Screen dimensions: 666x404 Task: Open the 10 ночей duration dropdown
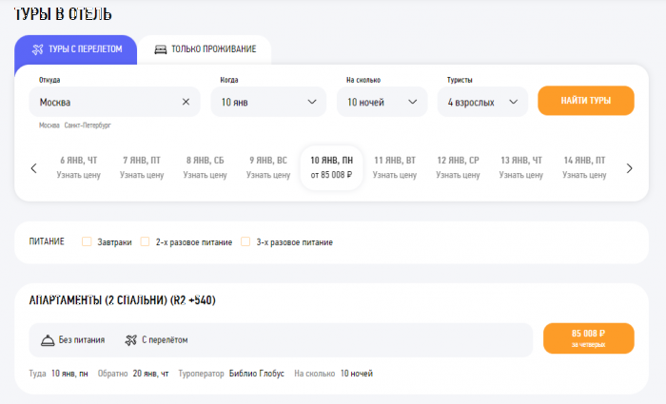[382, 102]
